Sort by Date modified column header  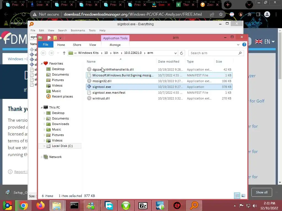pyautogui.click(x=169, y=62)
